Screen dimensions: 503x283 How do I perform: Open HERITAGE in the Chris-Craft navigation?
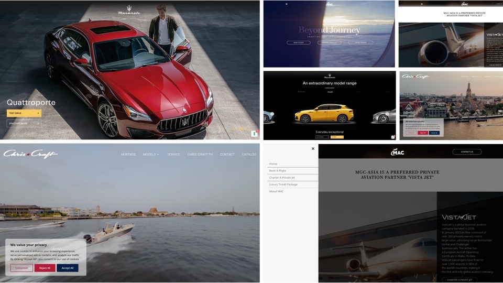coord(128,154)
